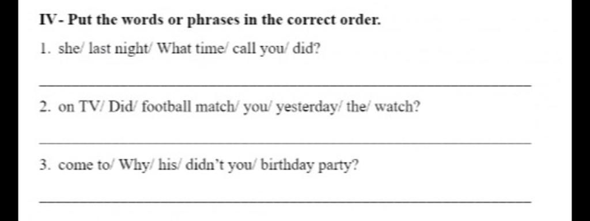Click the word 'yesterday' in question 2
590x221 pixels.
click(x=307, y=107)
